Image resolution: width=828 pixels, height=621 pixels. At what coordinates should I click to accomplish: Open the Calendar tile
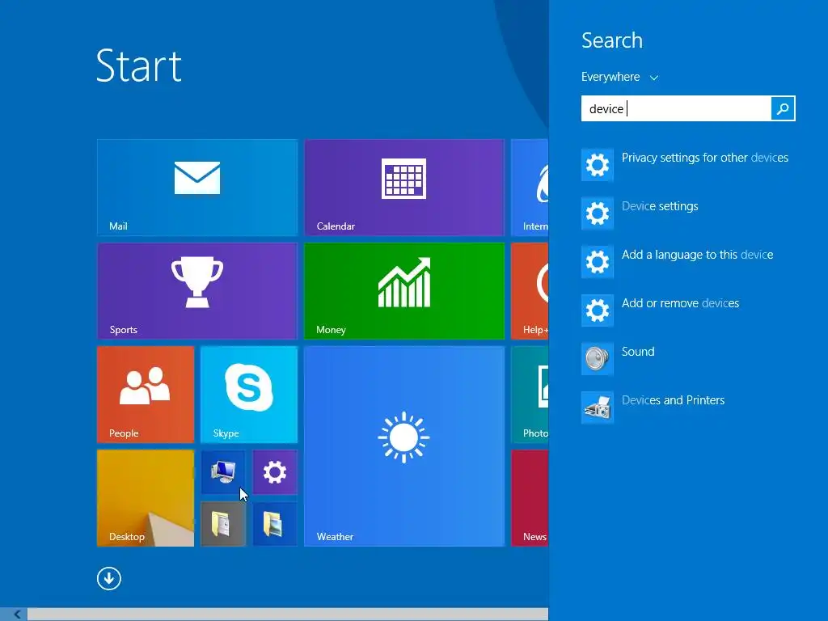point(404,188)
